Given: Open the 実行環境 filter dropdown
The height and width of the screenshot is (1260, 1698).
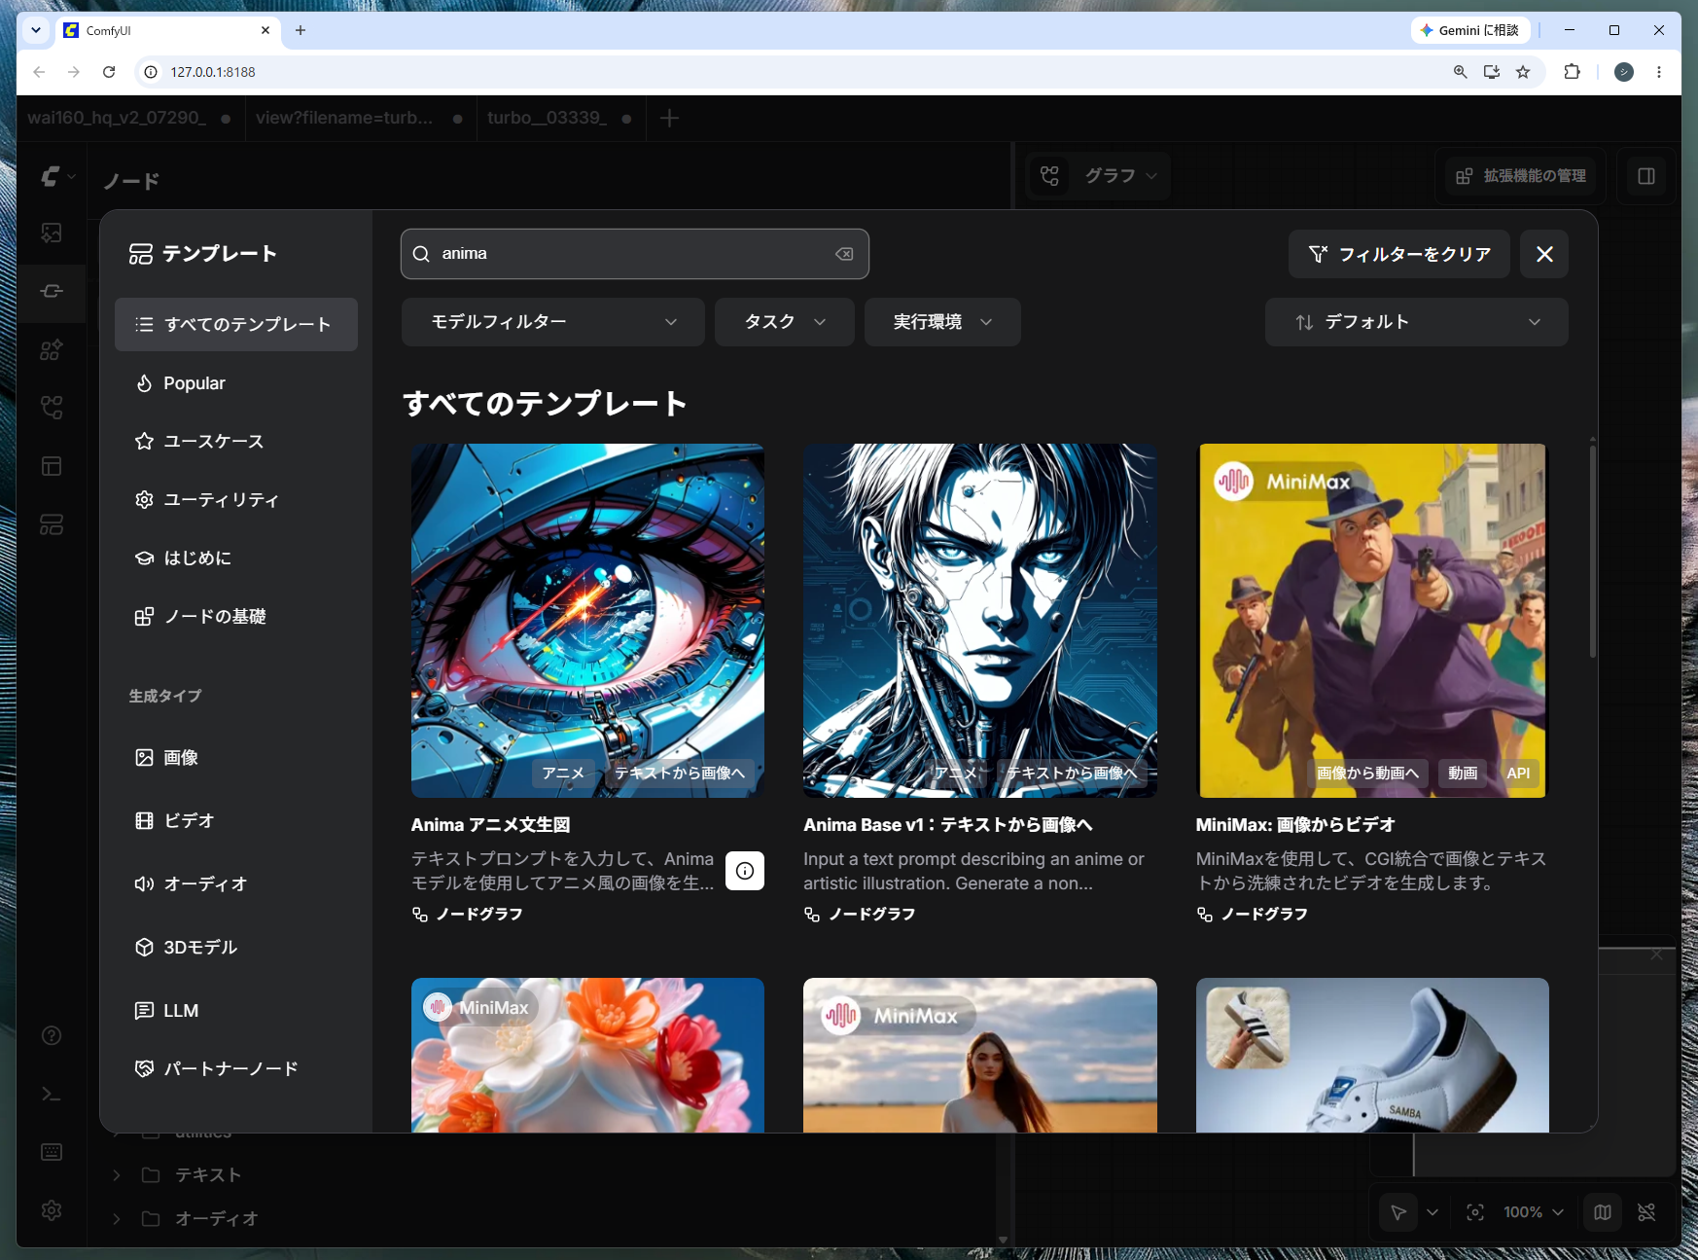Looking at the screenshot, I should [x=942, y=322].
